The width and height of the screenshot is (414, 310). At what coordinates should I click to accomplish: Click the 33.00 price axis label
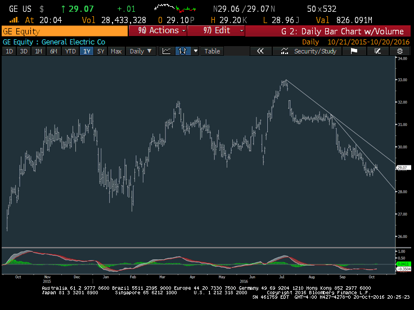402,80
